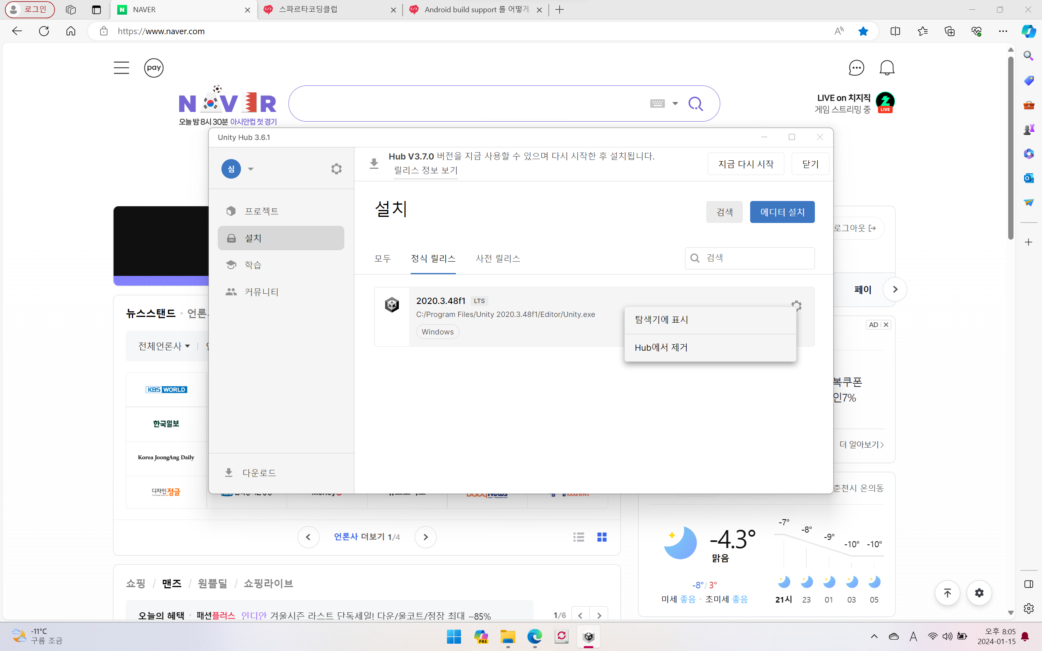Viewport: 1042px width, 651px height.
Task: Expand Naver search options arrow
Action: pyautogui.click(x=675, y=103)
